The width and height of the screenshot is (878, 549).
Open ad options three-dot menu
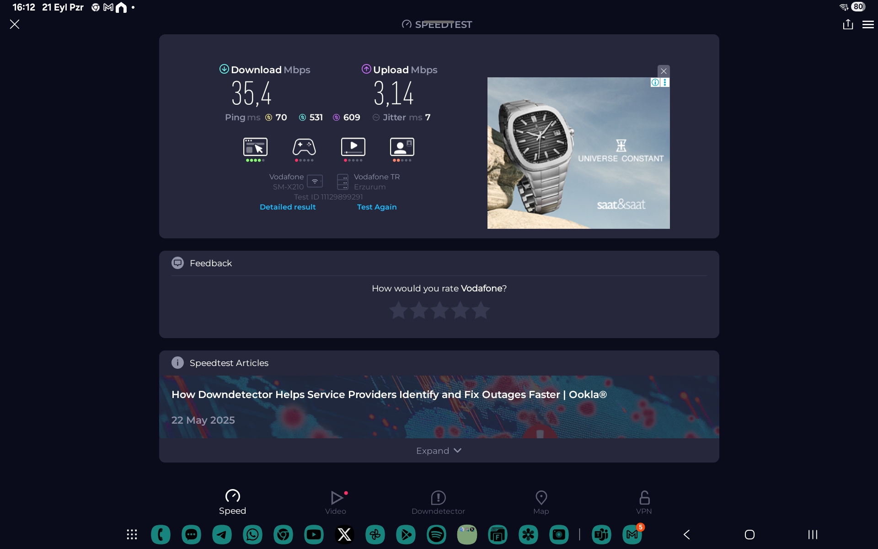pos(665,82)
